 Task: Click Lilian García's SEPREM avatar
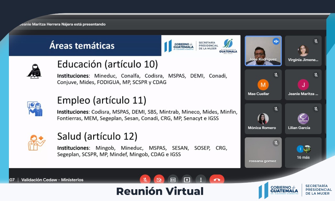(303, 119)
